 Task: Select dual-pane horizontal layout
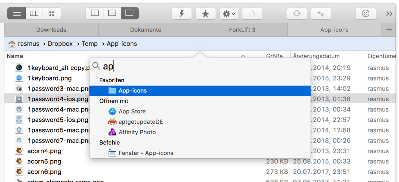(x=112, y=13)
